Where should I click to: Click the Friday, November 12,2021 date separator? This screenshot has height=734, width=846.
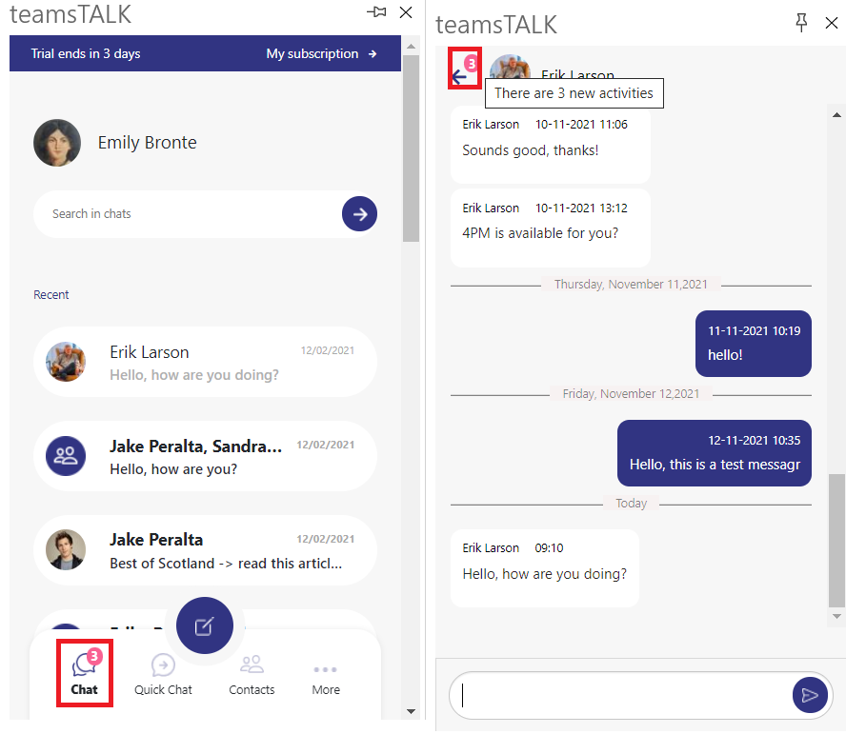(x=631, y=394)
